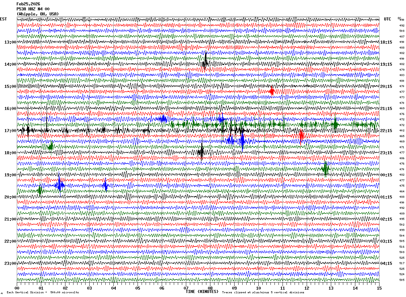Click the 18:15 UTC time label
Viewport: 406px width, 297px height.
tap(386, 42)
